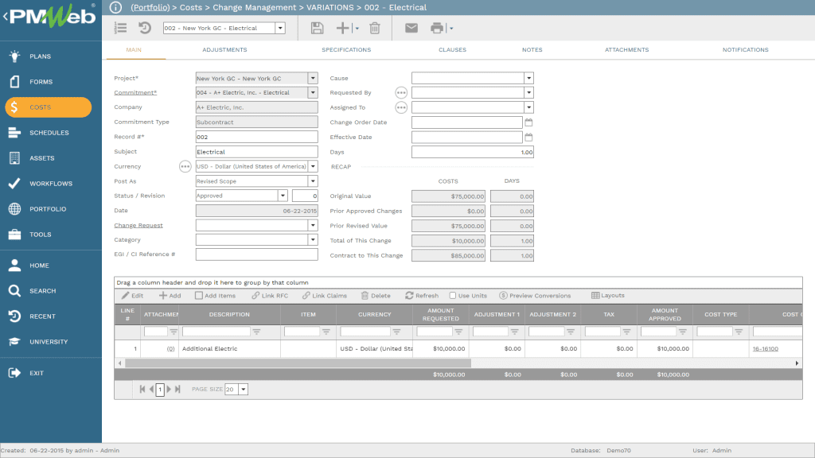Image resolution: width=815 pixels, height=458 pixels.
Task: Expand the record selector dropdown
Action: [280, 28]
